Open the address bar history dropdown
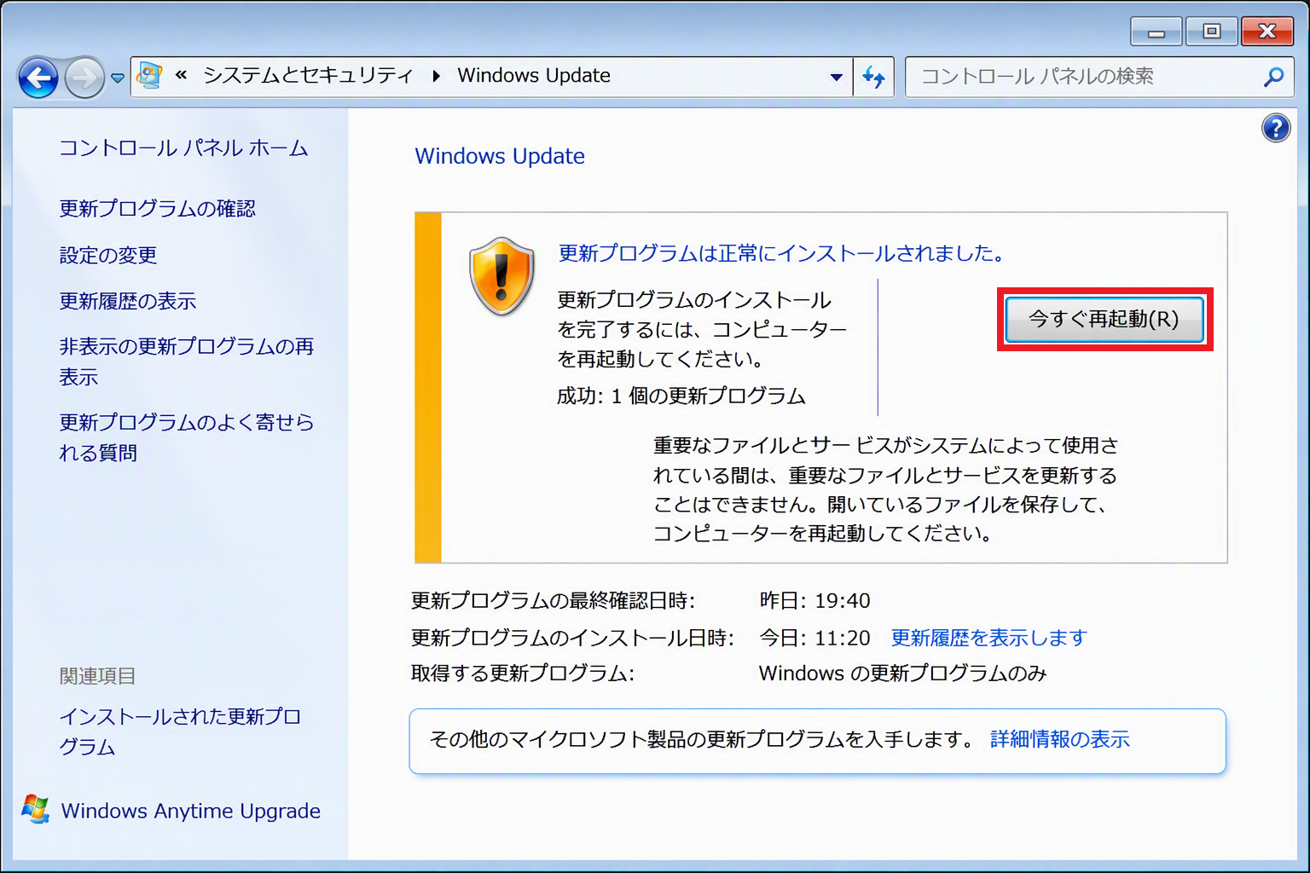This screenshot has width=1310, height=873. point(837,77)
